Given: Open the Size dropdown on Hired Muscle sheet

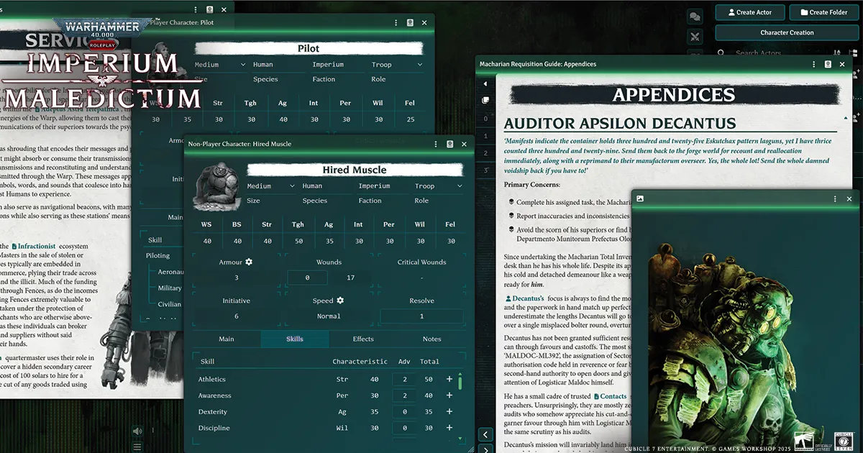Looking at the screenshot, I should tap(271, 186).
